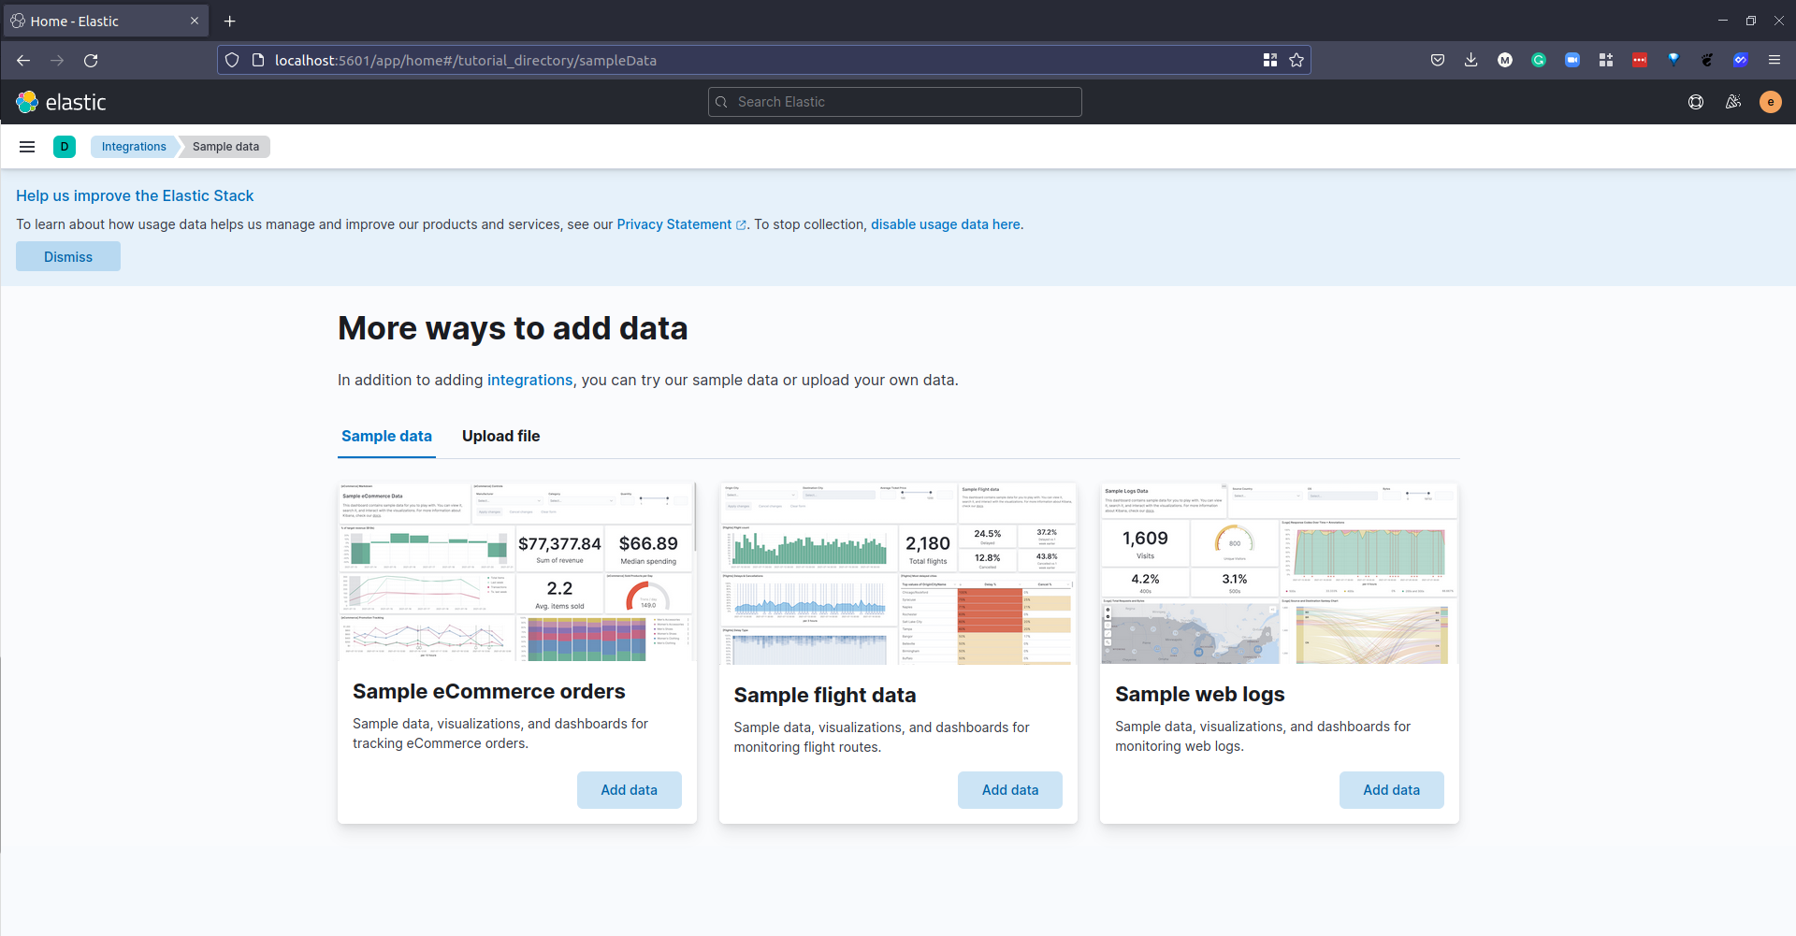Open the Privacy Statement link

[673, 224]
